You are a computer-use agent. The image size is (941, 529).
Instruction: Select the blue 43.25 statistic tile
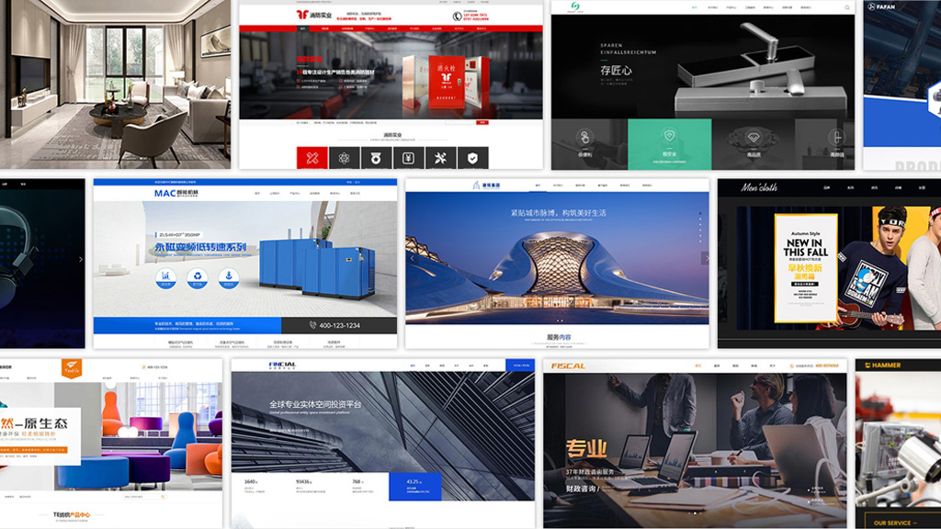414,484
